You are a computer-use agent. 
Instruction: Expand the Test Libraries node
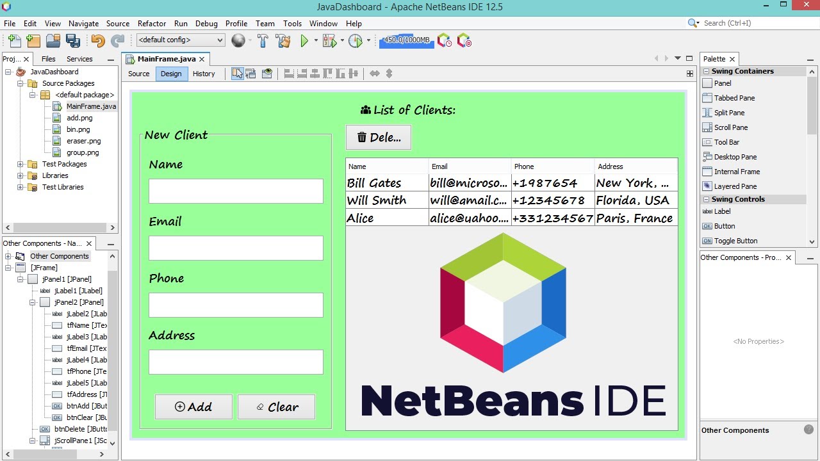20,187
